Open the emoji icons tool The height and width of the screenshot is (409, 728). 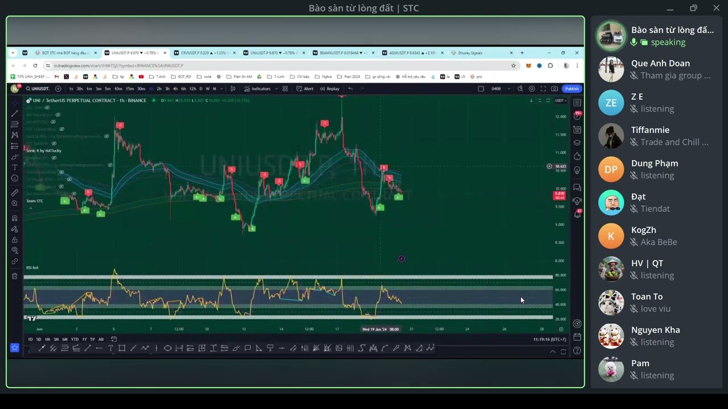pyautogui.click(x=15, y=178)
